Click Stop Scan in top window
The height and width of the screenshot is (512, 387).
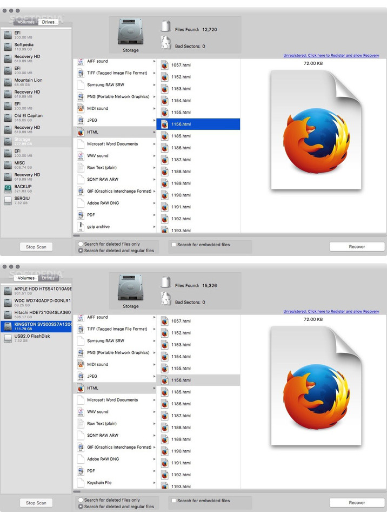click(36, 247)
